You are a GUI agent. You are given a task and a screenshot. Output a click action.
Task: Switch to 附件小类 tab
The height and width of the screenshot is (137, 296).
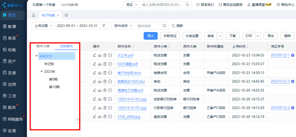pyautogui.click(x=43, y=46)
